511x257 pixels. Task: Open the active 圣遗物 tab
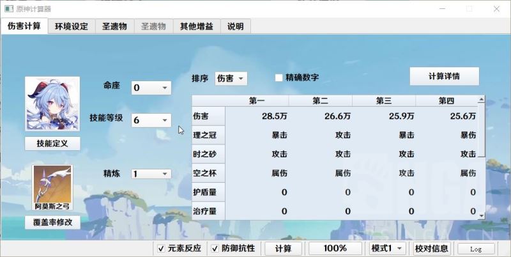coord(114,26)
